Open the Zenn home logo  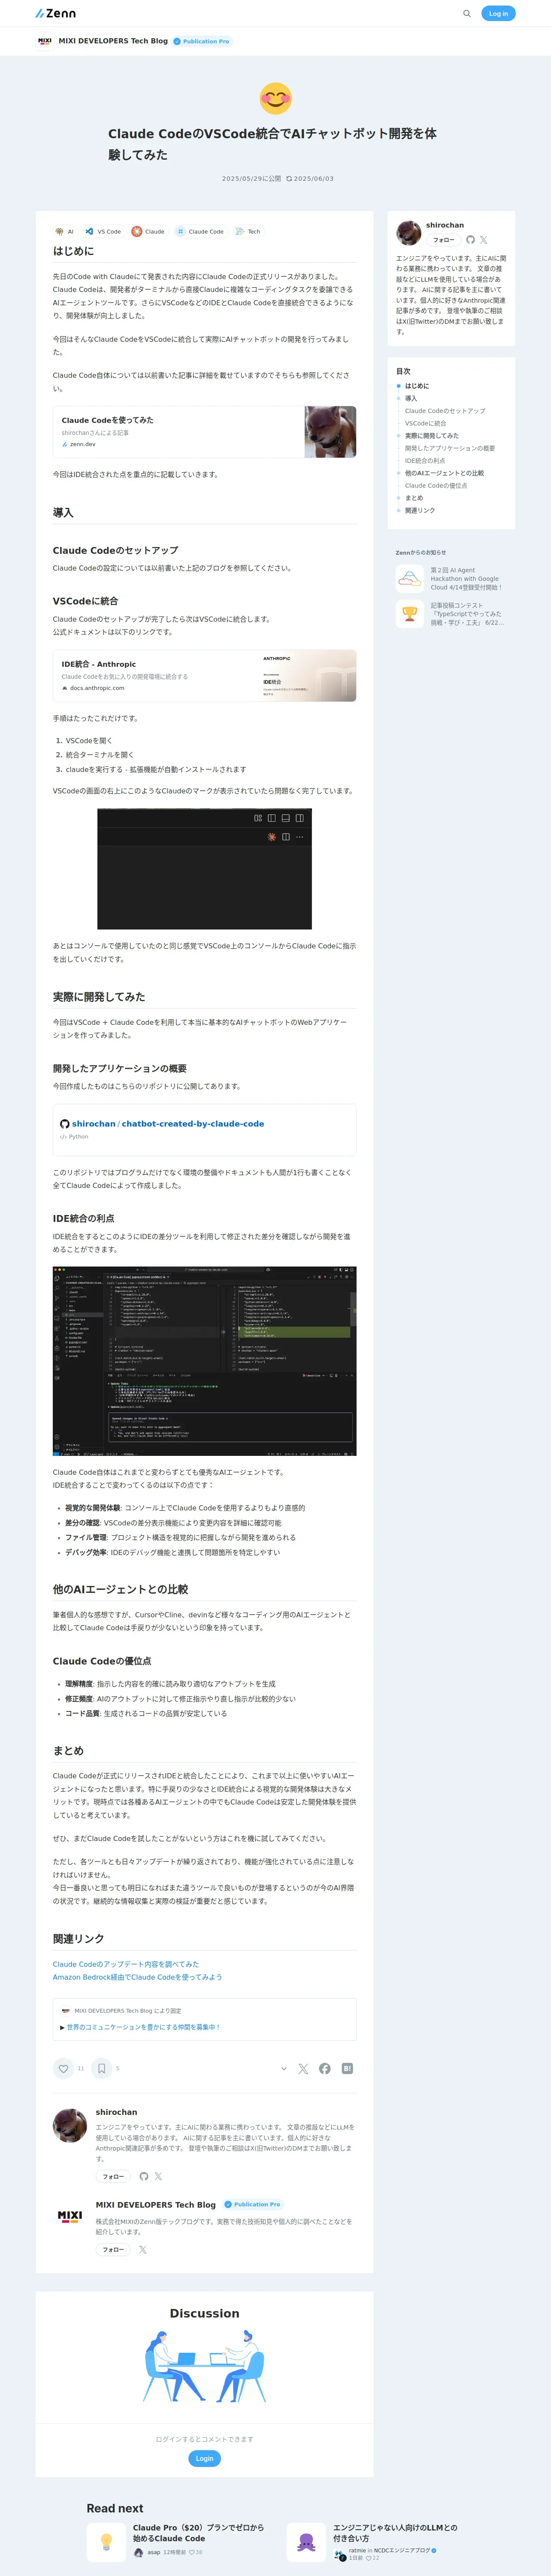coord(55,13)
